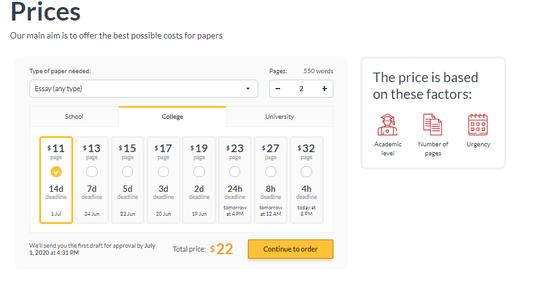The width and height of the screenshot is (539, 294).
Task: Click the 'Type of paper needed:' label
Action: click(x=60, y=71)
